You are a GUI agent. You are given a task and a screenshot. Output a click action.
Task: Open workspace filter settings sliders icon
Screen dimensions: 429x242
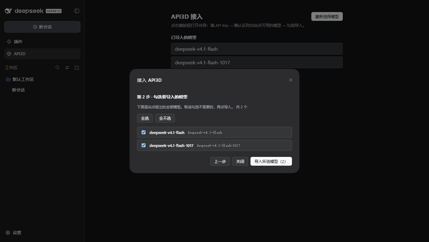click(x=67, y=68)
